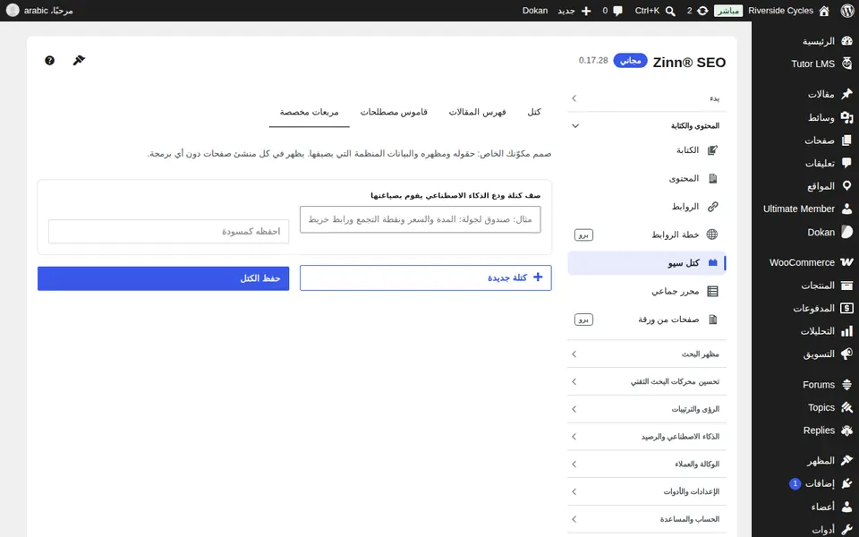Click the Tutor LMS owl icon
Screen dimensions: 859x537
click(x=847, y=64)
